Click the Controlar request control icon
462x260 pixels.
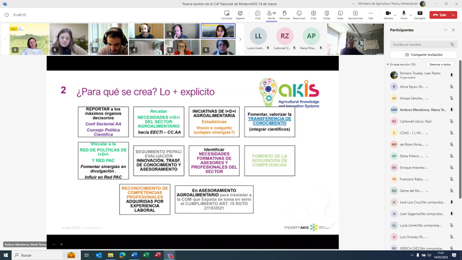coord(227,15)
